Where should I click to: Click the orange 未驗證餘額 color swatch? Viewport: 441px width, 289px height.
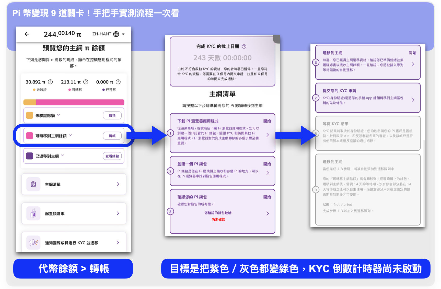pyautogui.click(x=30, y=115)
